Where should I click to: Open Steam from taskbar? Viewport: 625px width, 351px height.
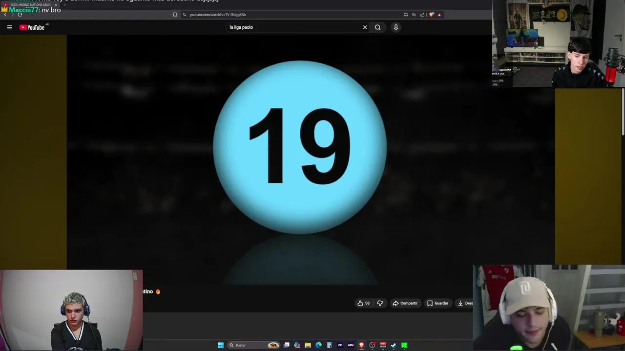(394, 345)
